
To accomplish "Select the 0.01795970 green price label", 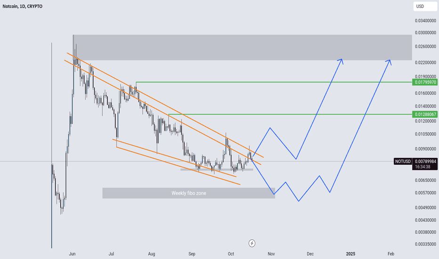I will point(425,82).
